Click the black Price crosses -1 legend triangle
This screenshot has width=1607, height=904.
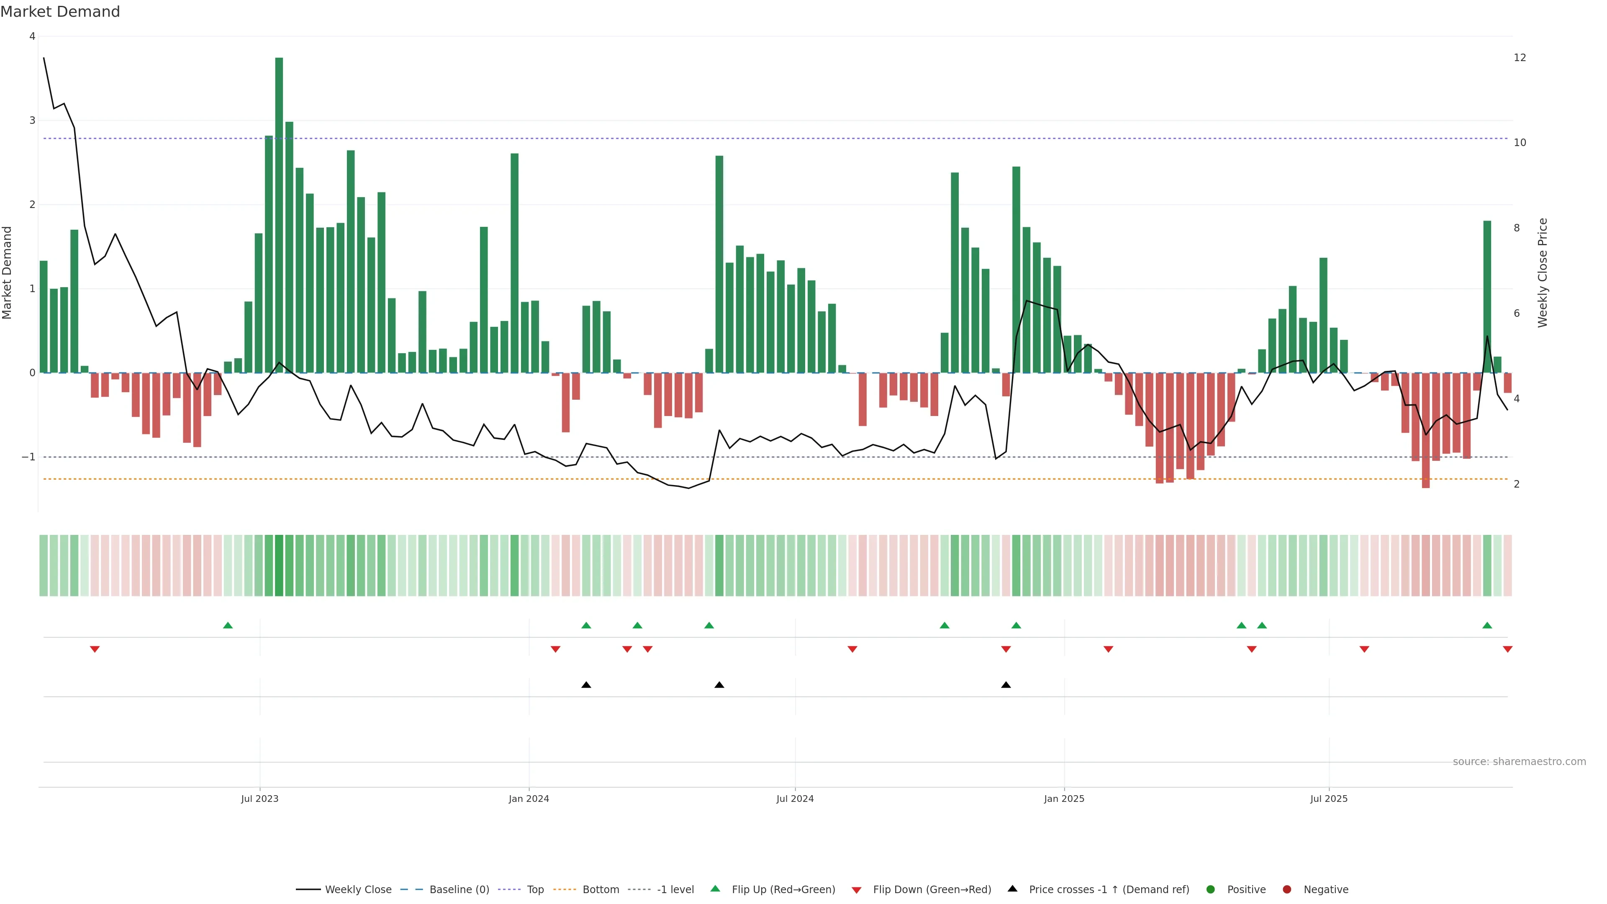[x=1012, y=889]
